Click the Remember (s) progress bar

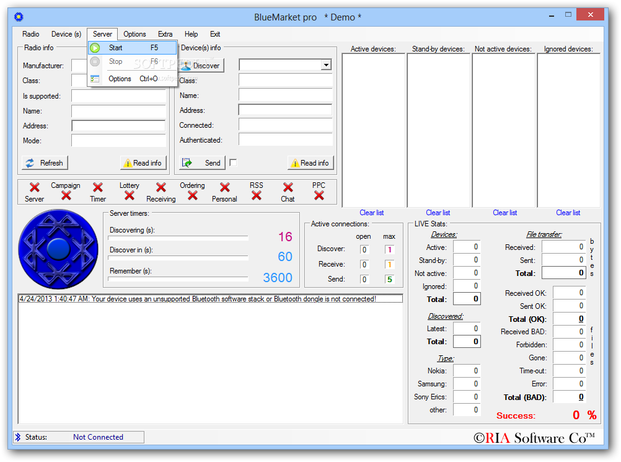click(178, 279)
